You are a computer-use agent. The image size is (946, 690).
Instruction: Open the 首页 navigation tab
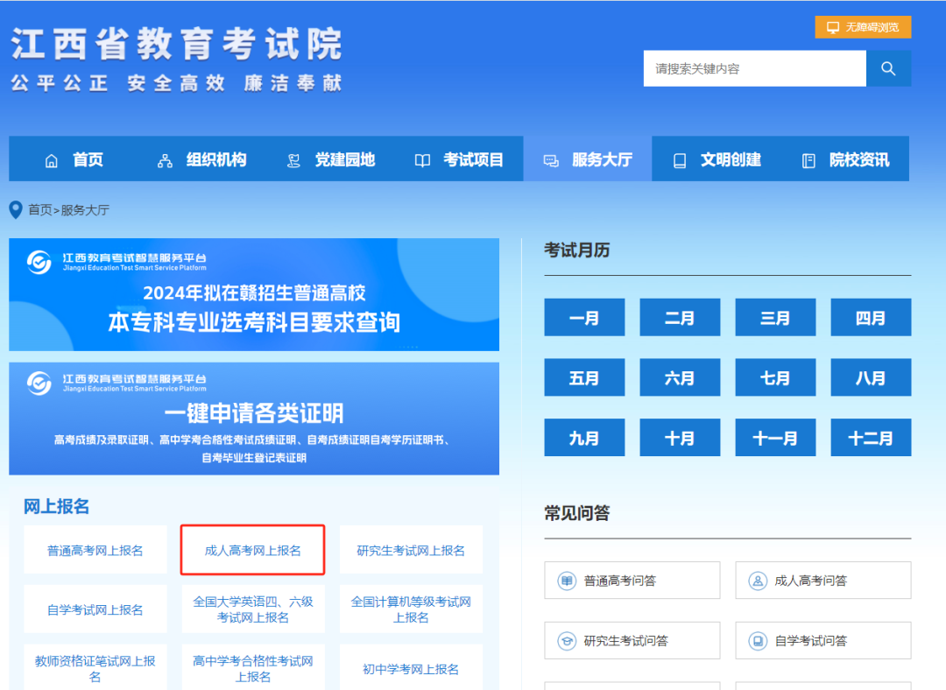88,159
